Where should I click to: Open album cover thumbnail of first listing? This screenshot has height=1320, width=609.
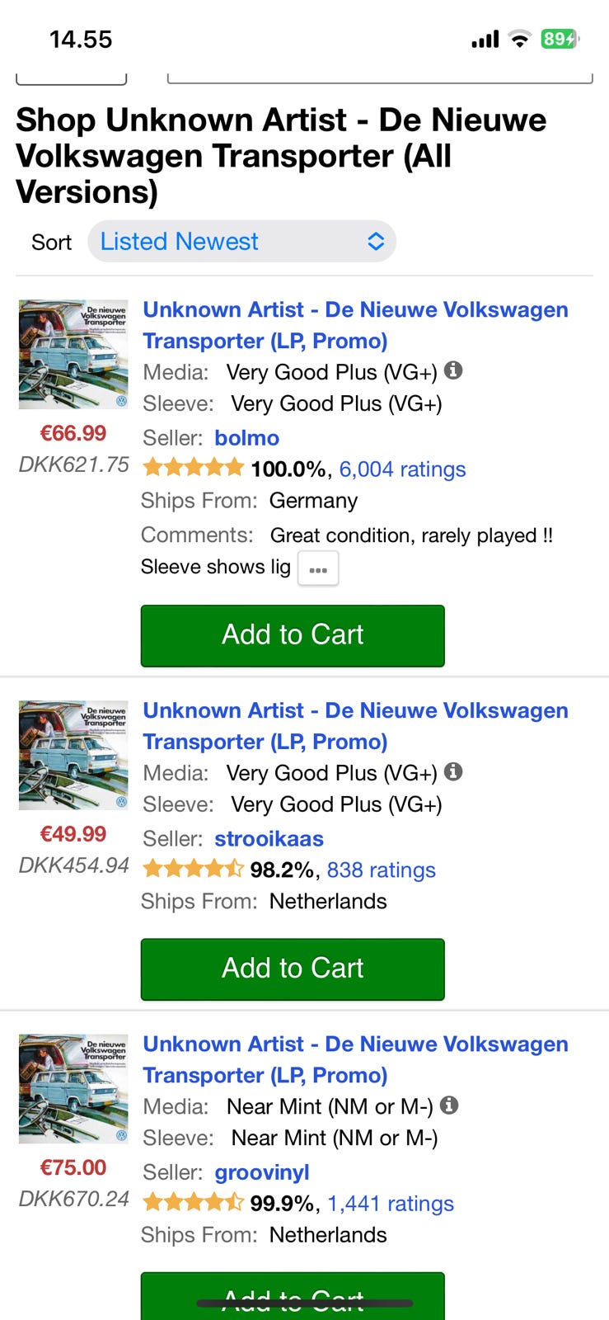pyautogui.click(x=73, y=354)
